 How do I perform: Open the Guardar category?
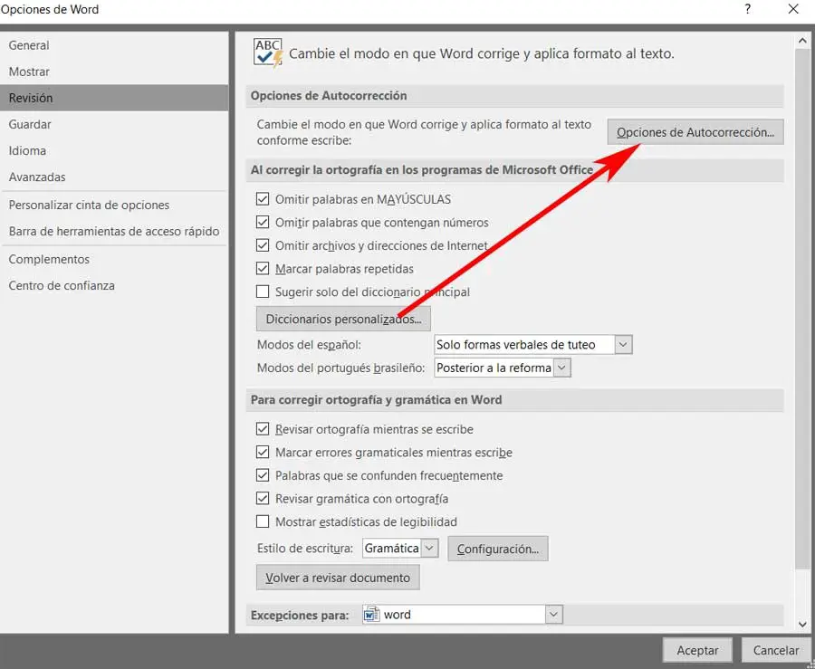pyautogui.click(x=114, y=124)
